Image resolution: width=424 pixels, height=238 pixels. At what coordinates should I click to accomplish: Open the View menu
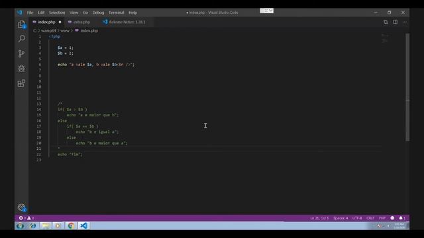click(x=74, y=13)
